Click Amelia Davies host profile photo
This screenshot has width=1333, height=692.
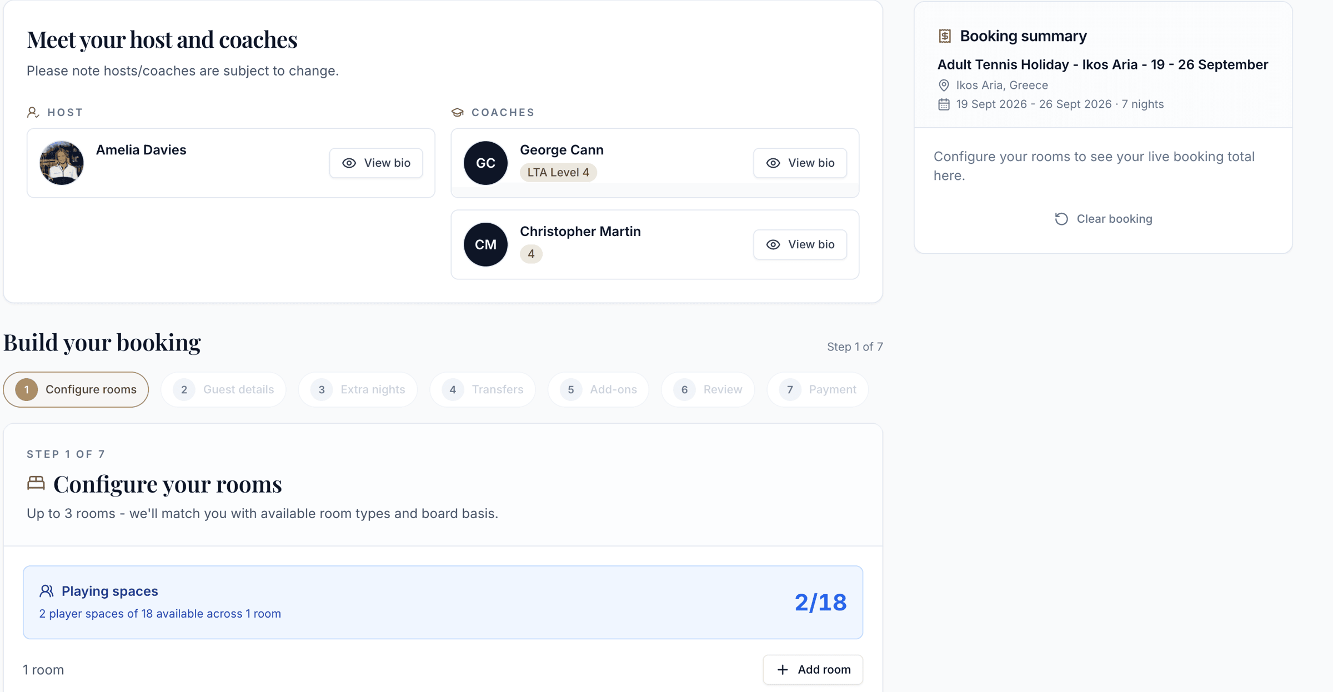[62, 163]
